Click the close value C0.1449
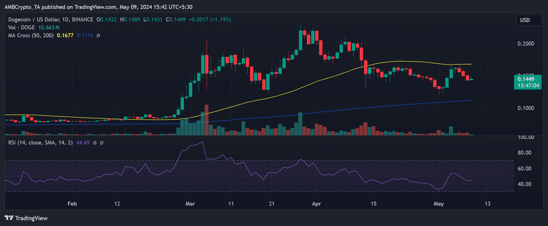 click(x=176, y=20)
